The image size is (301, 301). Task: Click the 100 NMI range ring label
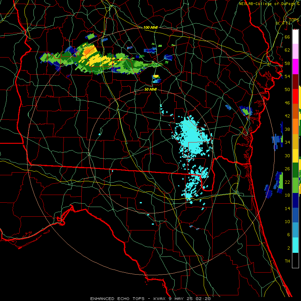[150, 27]
